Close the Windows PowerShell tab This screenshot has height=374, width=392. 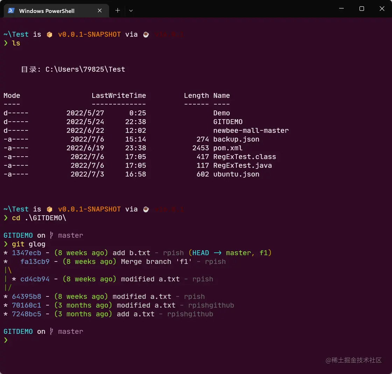click(x=99, y=10)
